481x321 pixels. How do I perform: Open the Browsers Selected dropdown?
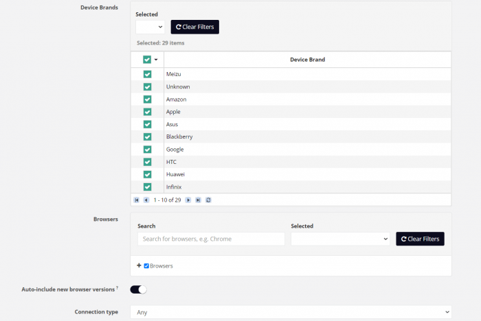click(340, 239)
